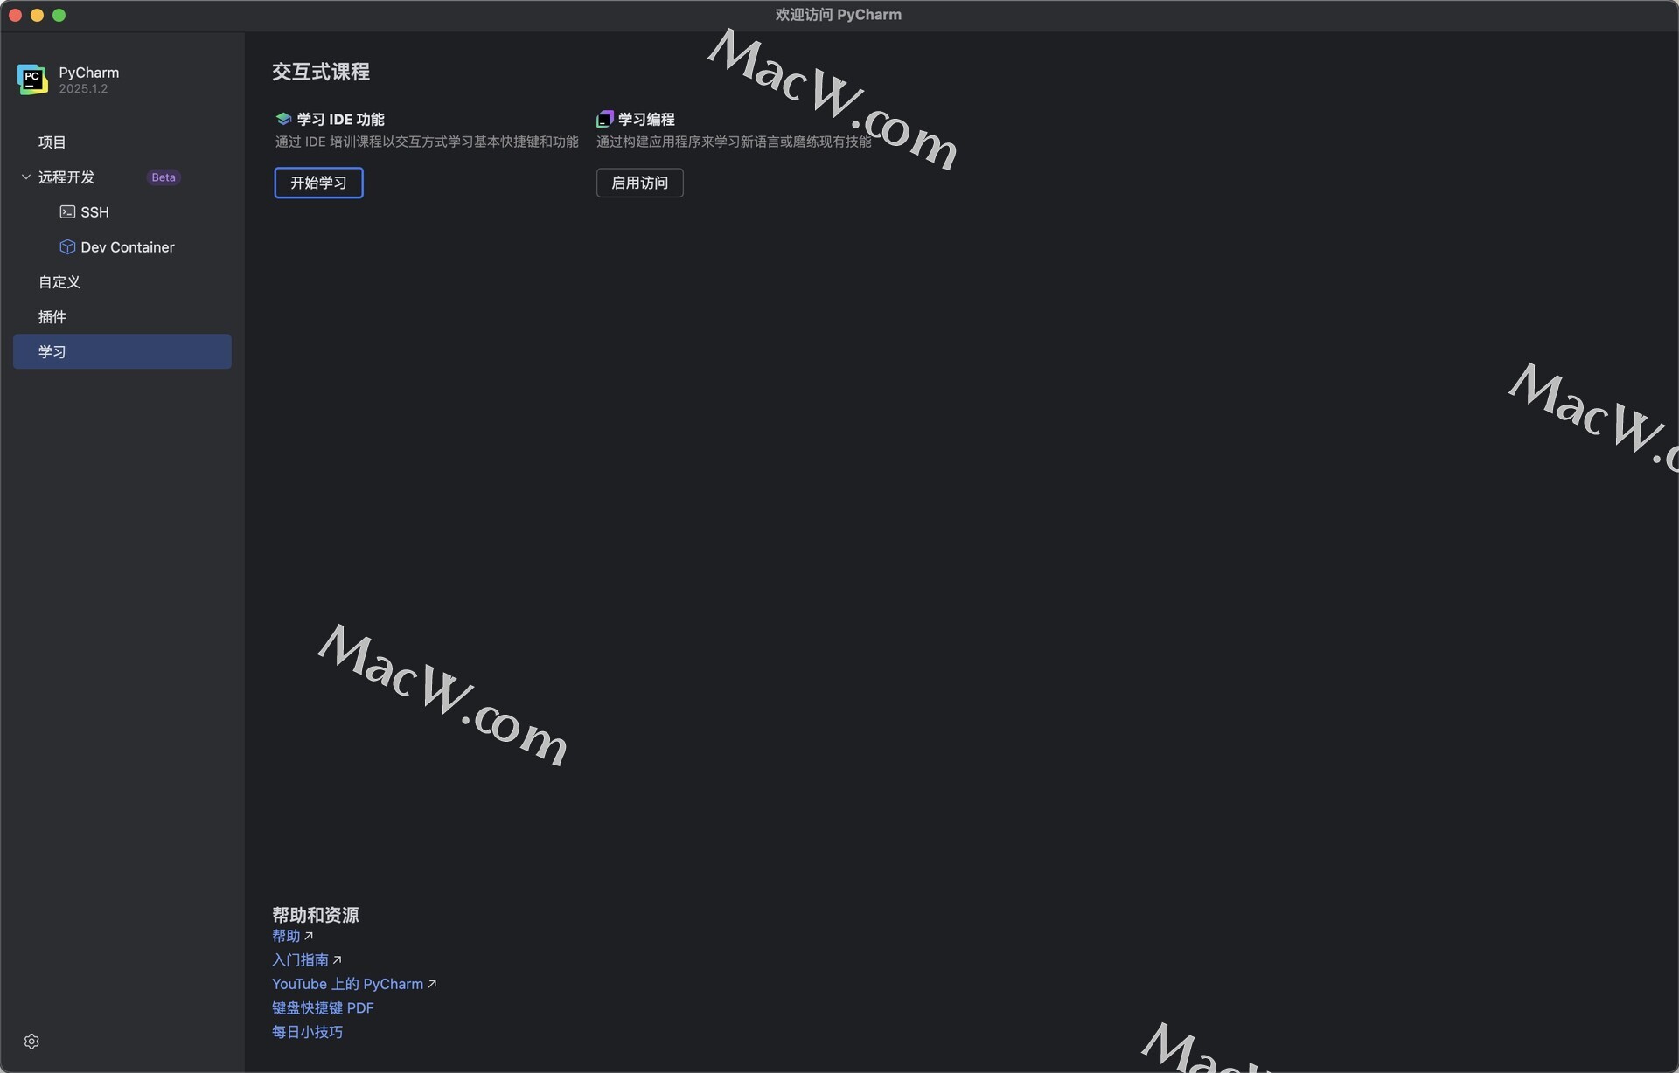Click the Dev Container cube icon
This screenshot has height=1073, width=1679.
tap(67, 247)
